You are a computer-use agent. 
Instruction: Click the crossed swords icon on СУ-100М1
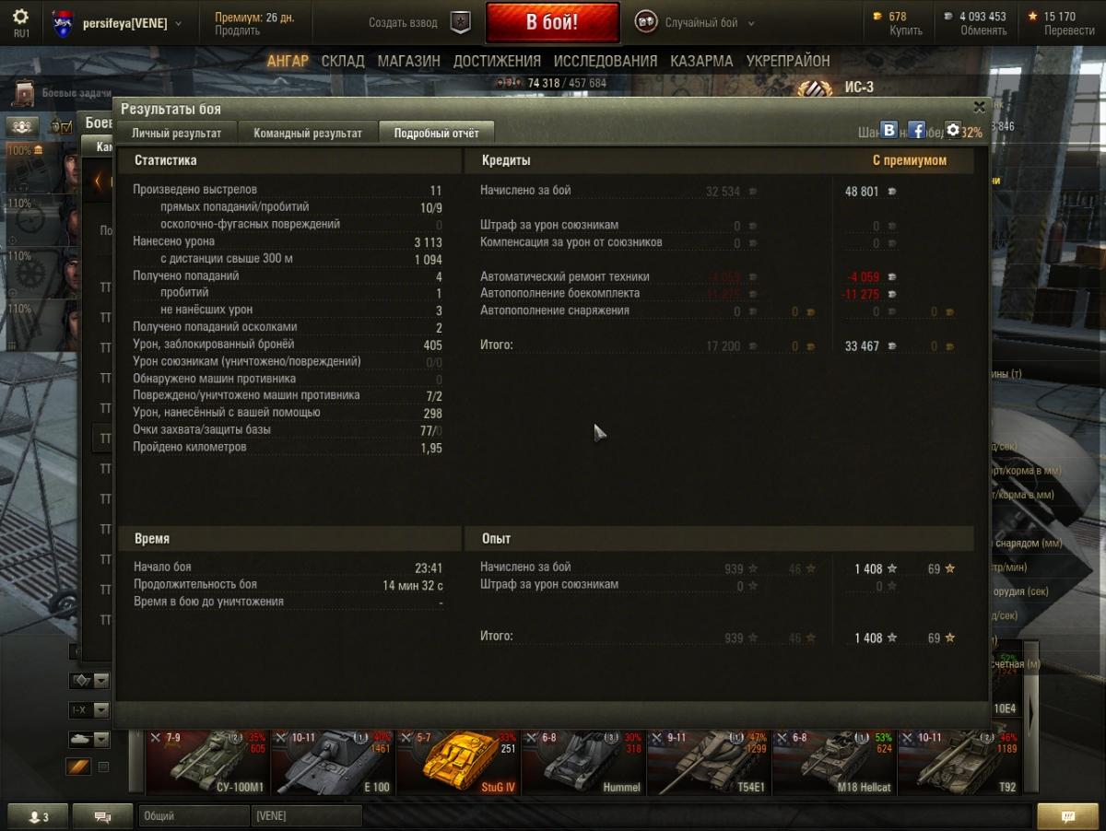pyautogui.click(x=156, y=737)
